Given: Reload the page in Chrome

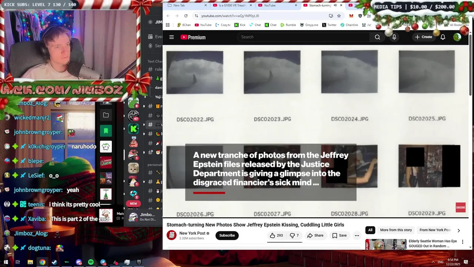Looking at the screenshot, I should pos(186,16).
